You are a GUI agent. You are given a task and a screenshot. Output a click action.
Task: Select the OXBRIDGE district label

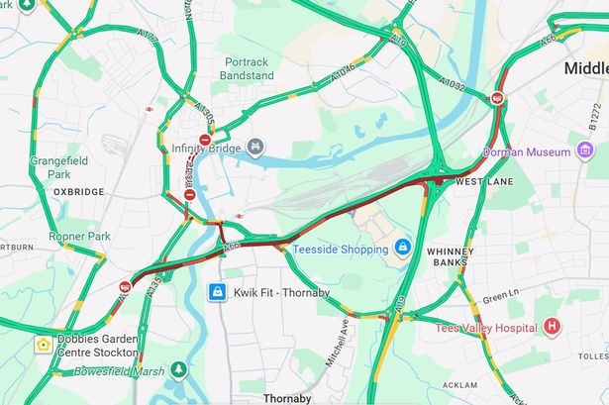79,192
